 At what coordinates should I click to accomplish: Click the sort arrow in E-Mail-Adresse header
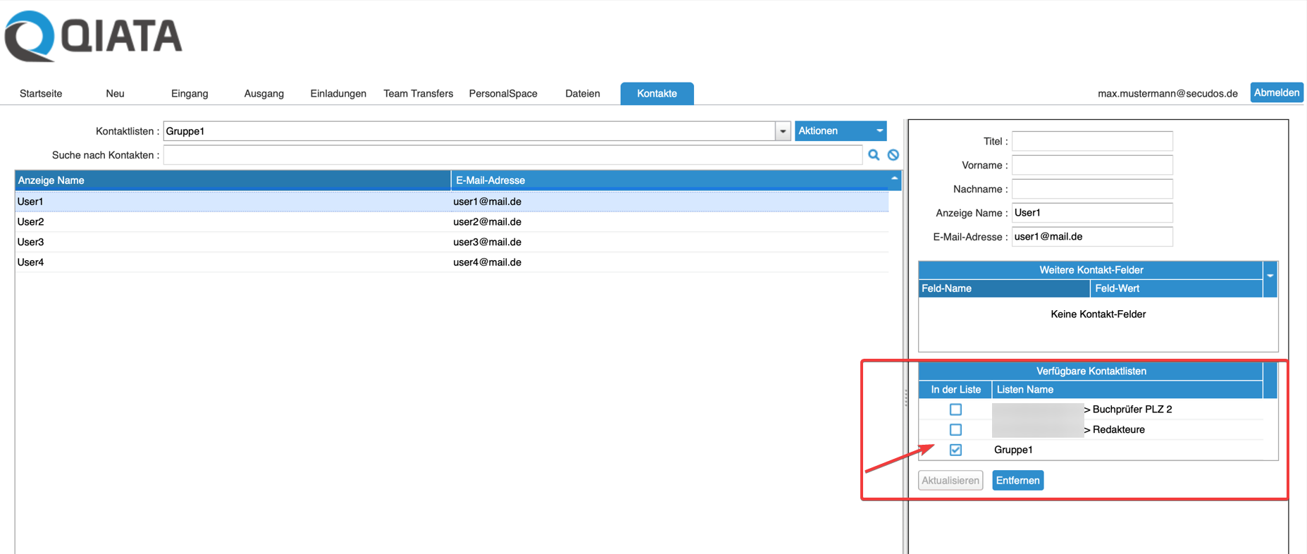pyautogui.click(x=894, y=179)
